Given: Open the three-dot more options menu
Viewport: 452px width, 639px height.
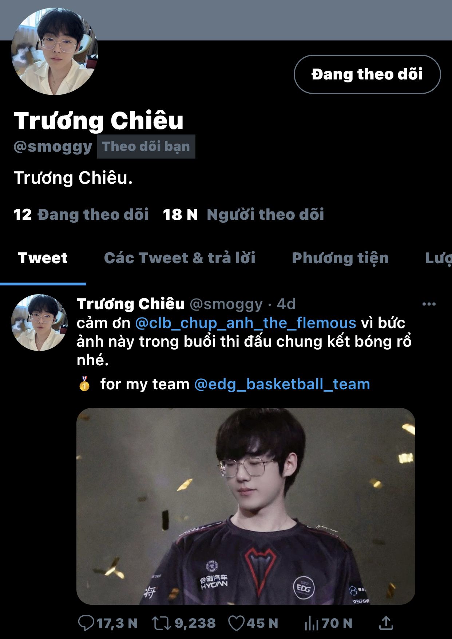Looking at the screenshot, I should point(429,304).
